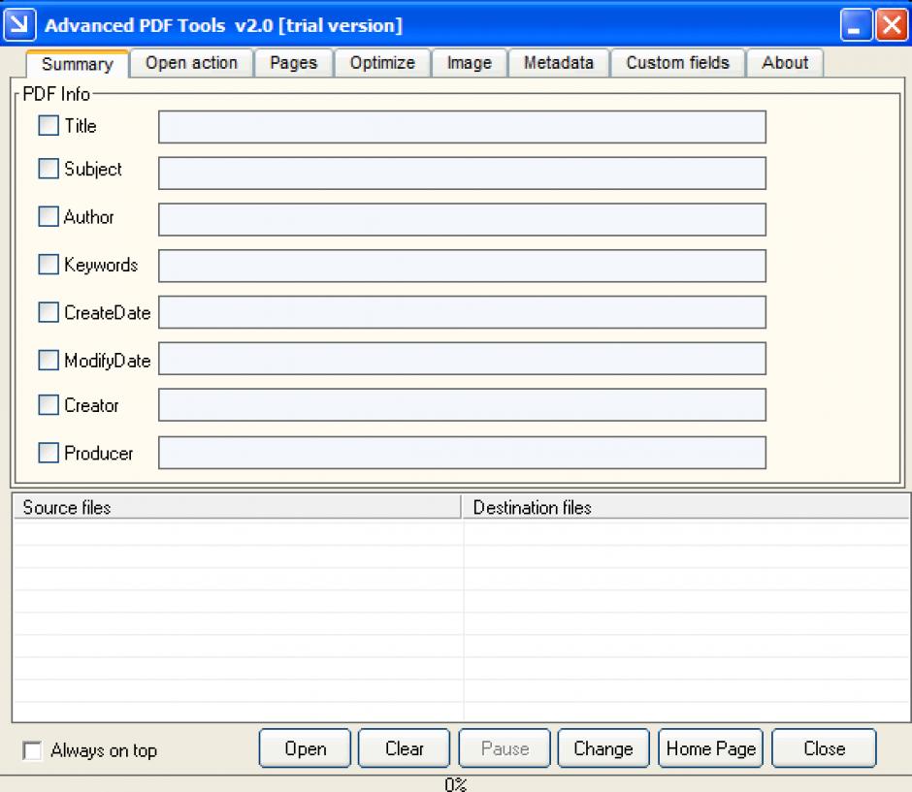Toggle the Producer checkbox
This screenshot has height=792, width=912.
click(49, 453)
